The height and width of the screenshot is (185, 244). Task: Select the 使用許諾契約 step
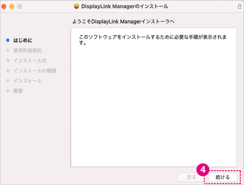pyautogui.click(x=28, y=50)
